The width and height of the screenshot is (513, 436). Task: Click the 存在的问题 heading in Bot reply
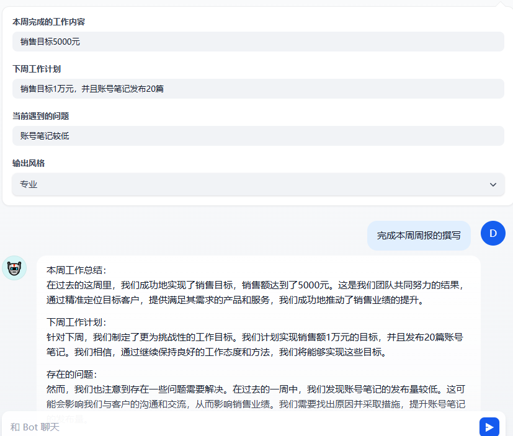click(72, 375)
